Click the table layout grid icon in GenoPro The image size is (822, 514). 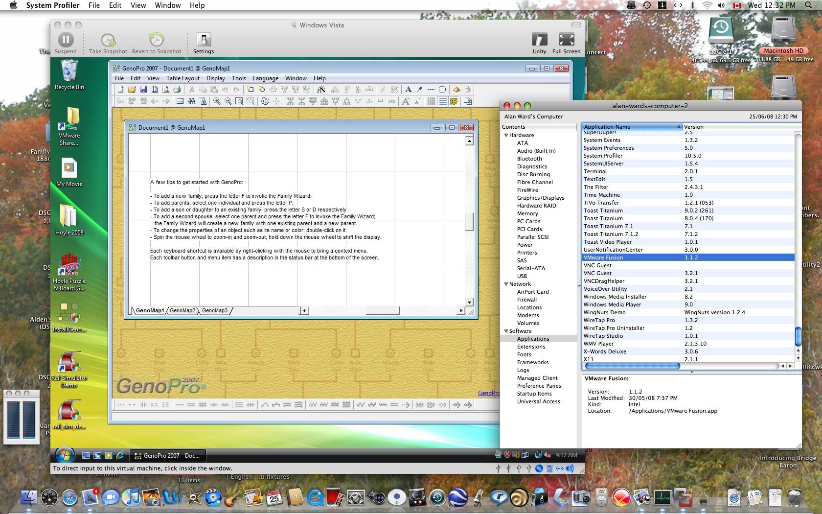[180, 101]
